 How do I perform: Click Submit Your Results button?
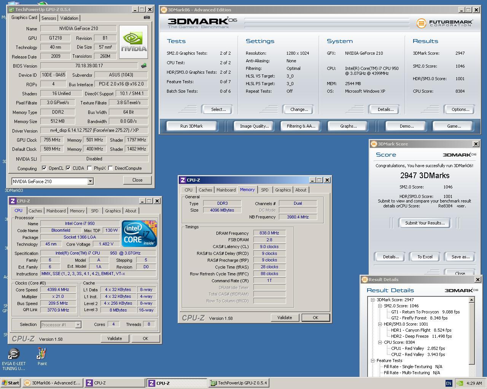(x=425, y=223)
